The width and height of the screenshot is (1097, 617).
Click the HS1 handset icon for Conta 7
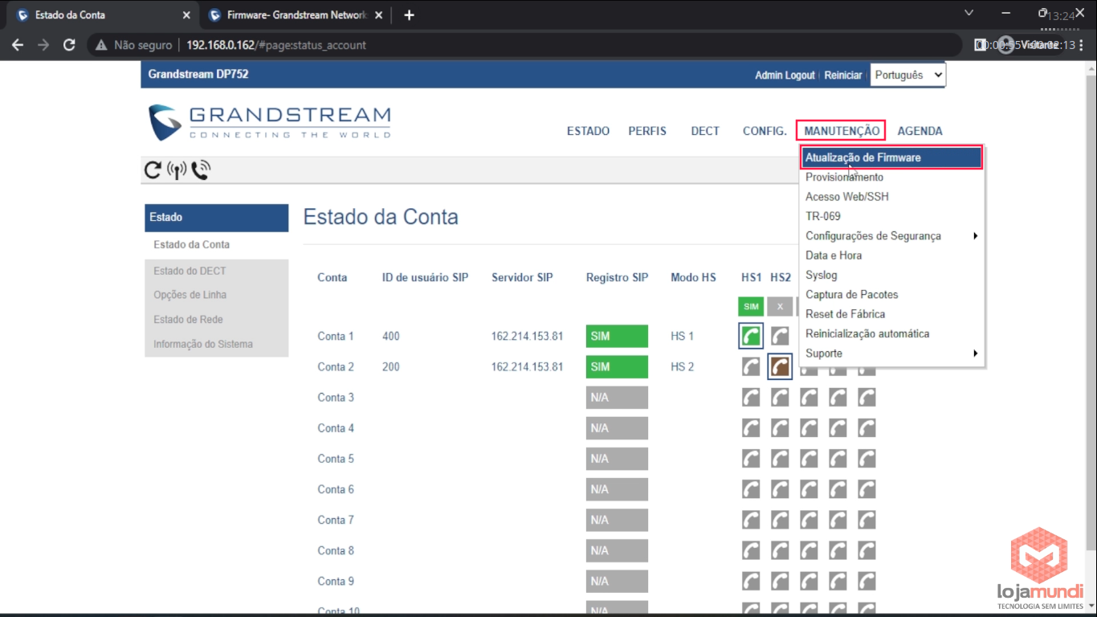point(751,519)
